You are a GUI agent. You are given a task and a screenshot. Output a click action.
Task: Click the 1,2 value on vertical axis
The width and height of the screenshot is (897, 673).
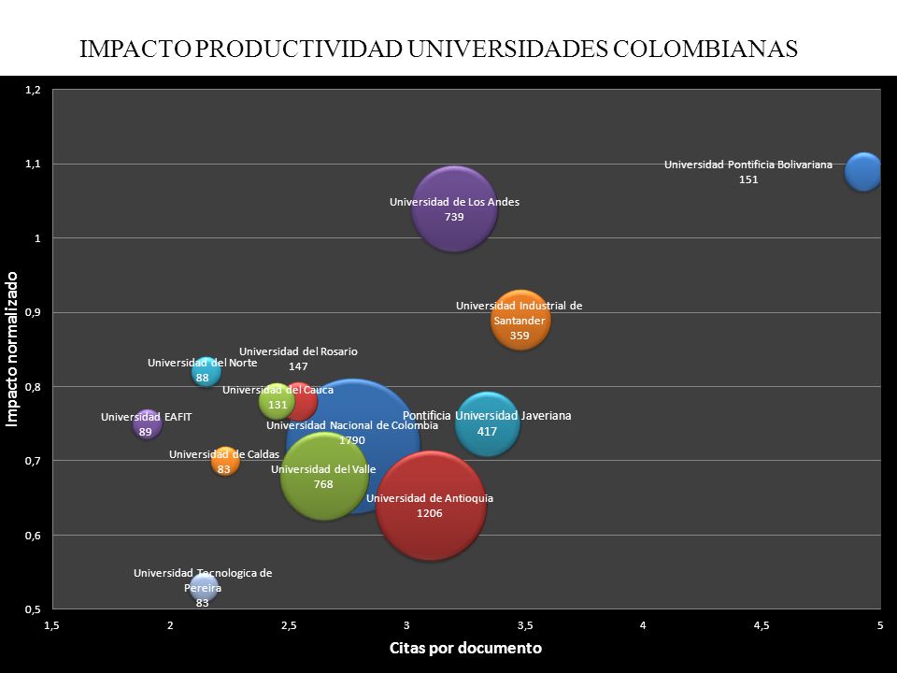click(34, 90)
